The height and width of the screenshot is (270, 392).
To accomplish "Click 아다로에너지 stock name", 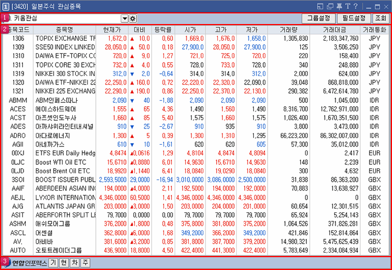I will [x=53, y=135].
